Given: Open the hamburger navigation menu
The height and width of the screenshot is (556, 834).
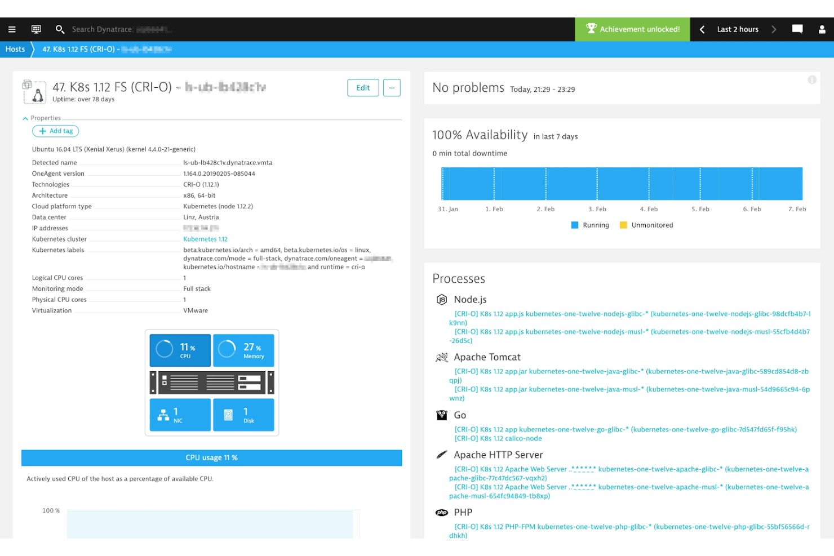Looking at the screenshot, I should [x=12, y=29].
